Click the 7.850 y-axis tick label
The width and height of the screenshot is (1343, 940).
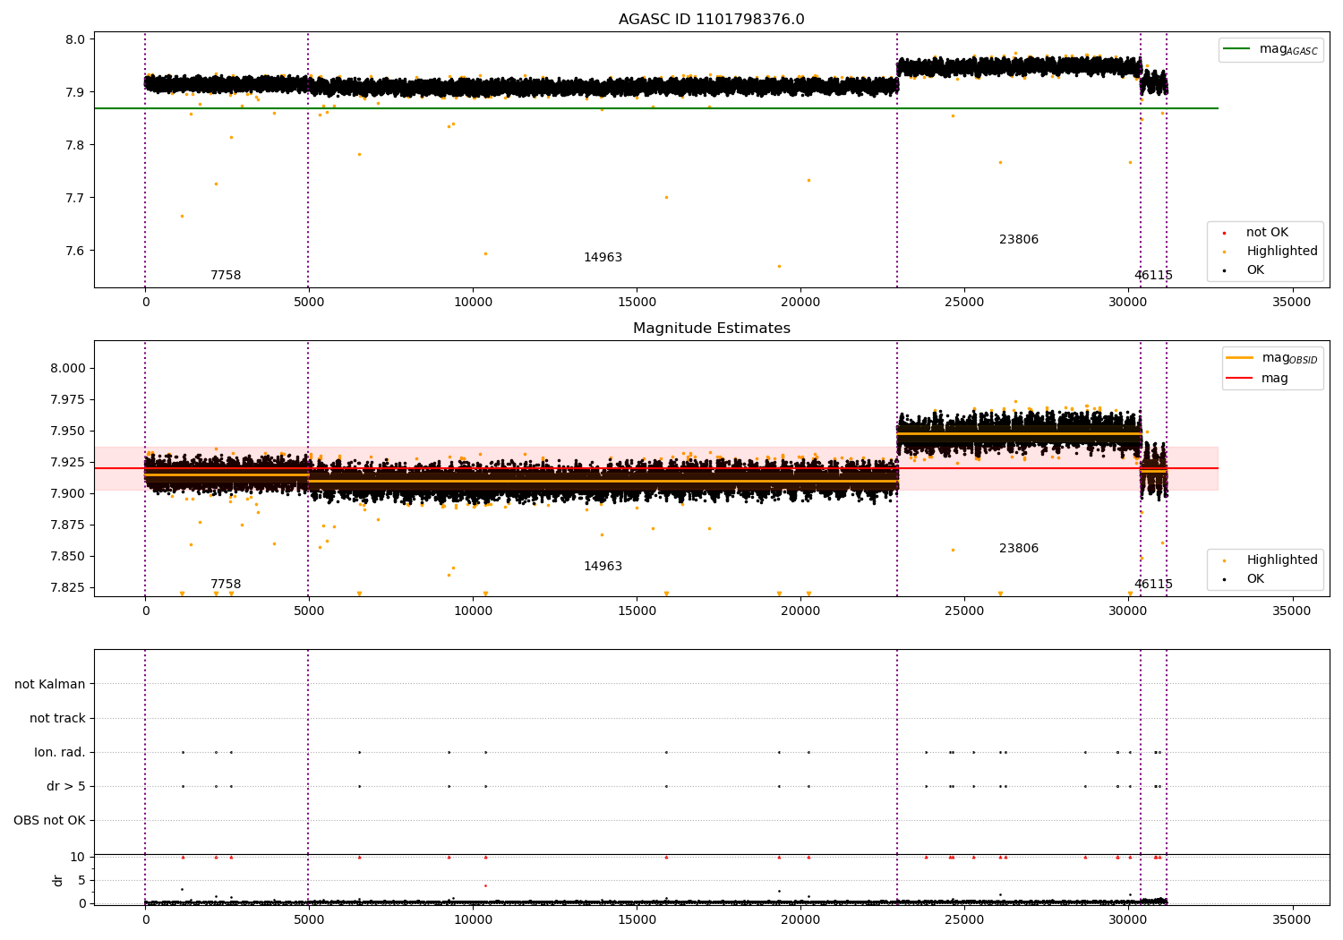point(67,557)
